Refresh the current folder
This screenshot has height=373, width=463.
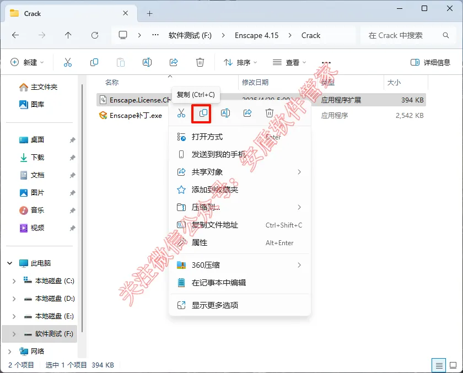(95, 35)
